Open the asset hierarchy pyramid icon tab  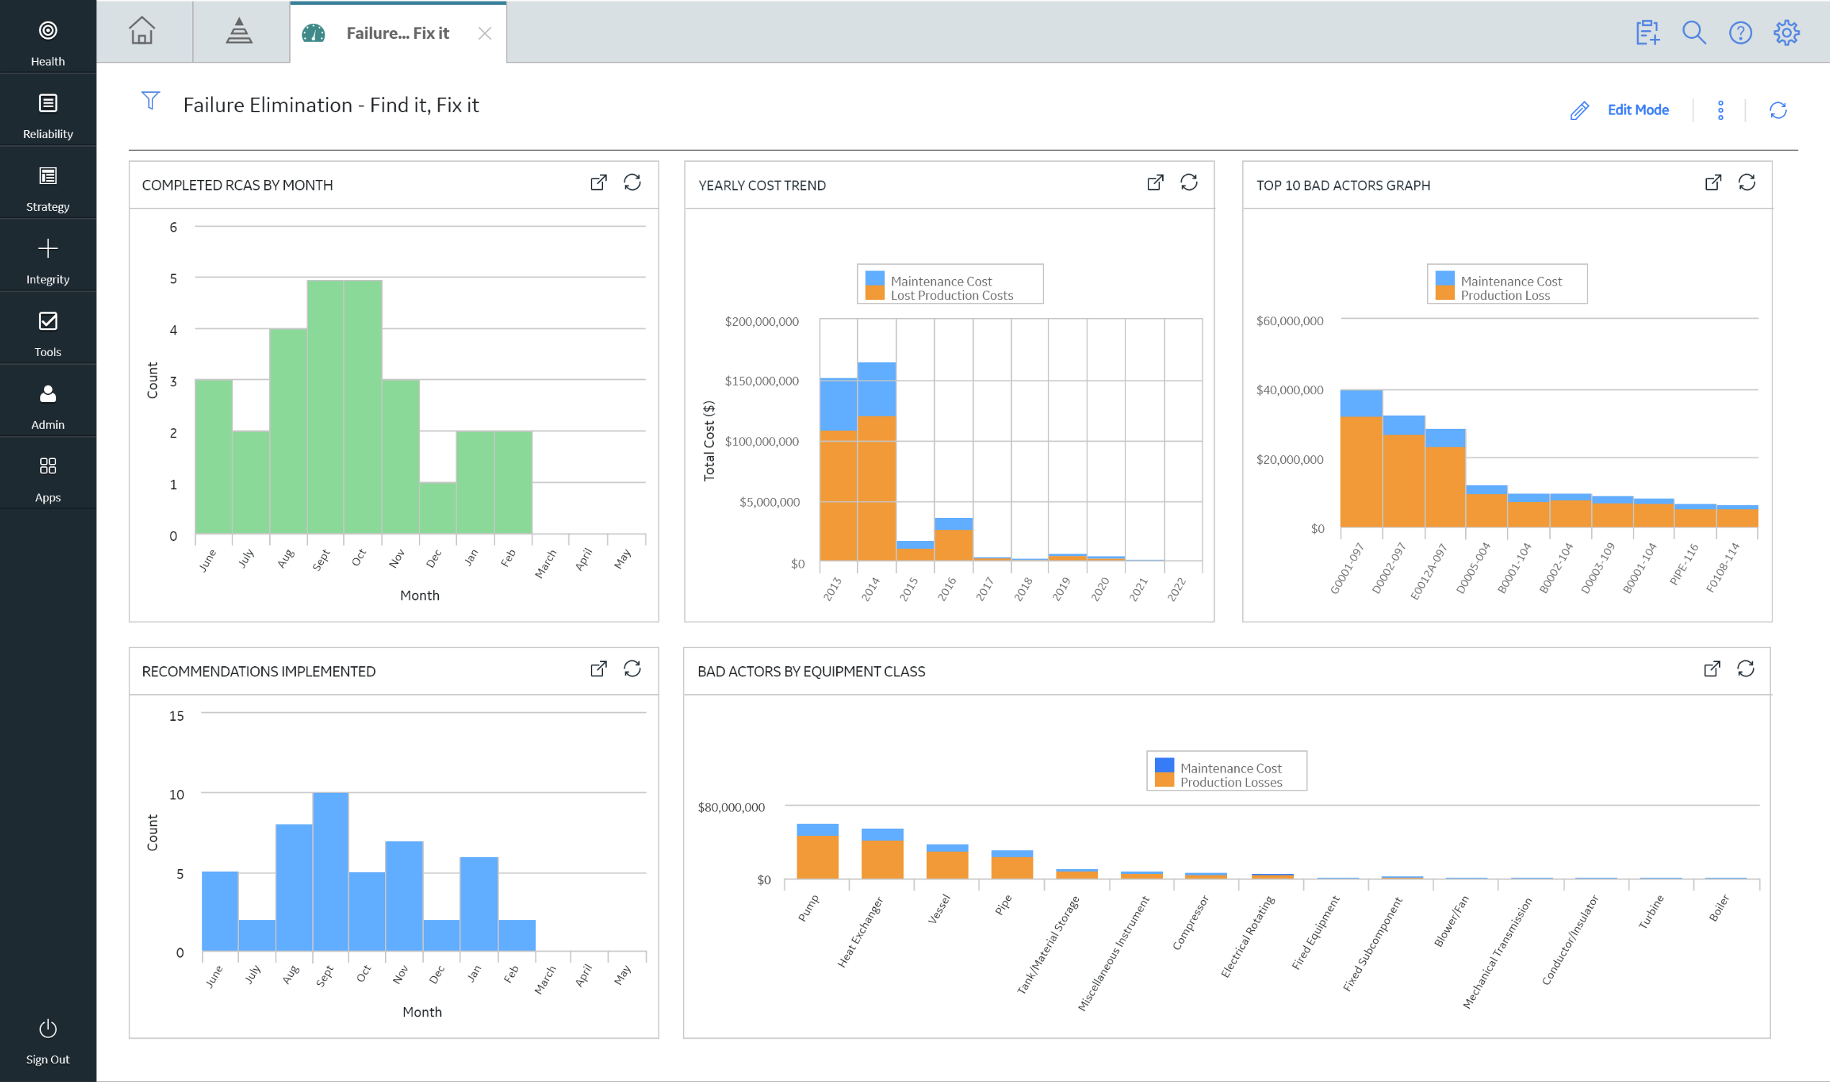(x=238, y=32)
